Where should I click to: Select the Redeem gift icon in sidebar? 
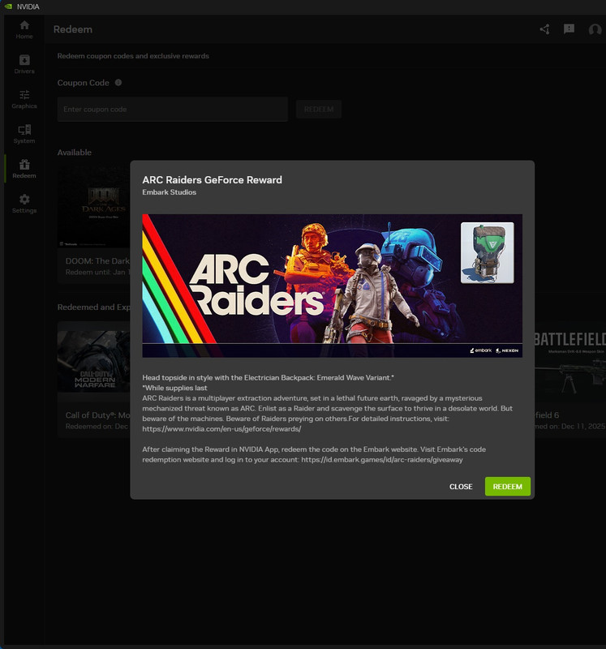[x=24, y=169]
